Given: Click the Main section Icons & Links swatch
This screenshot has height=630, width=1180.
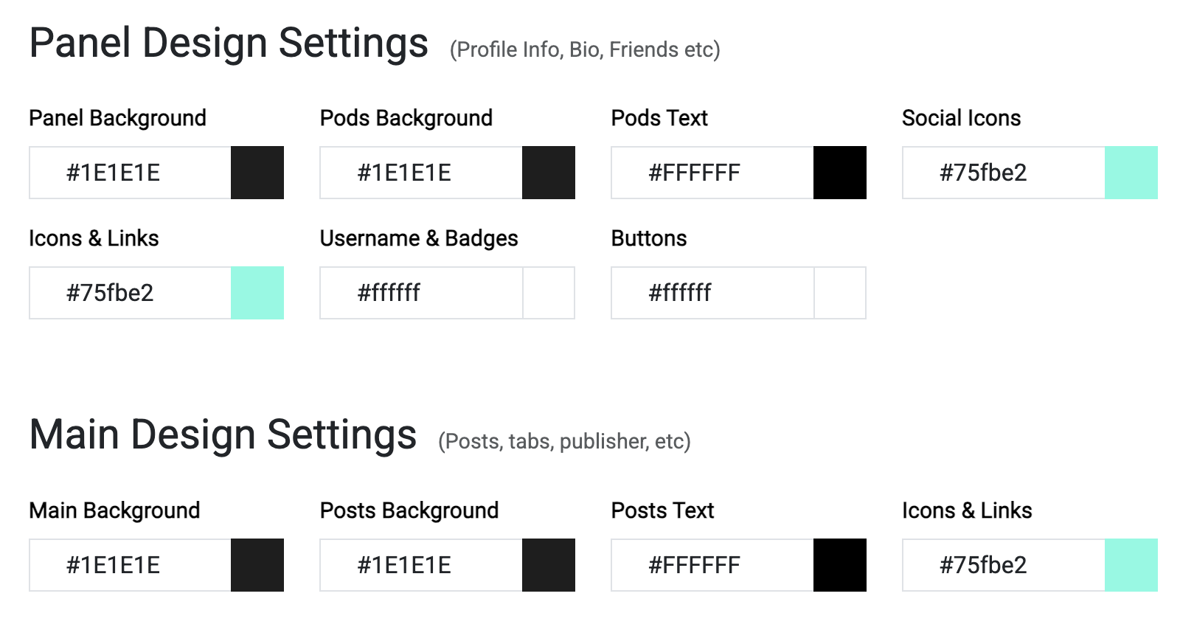Looking at the screenshot, I should 1131,565.
